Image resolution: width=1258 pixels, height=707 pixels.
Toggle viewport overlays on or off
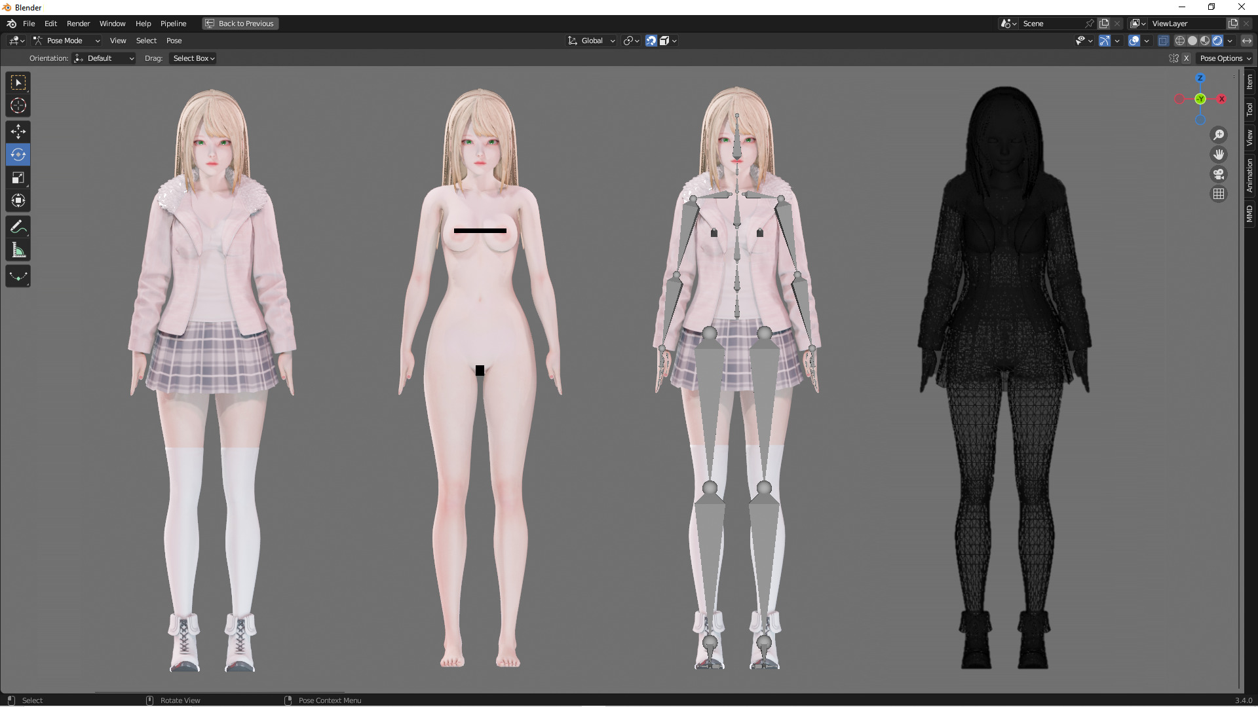click(1134, 41)
